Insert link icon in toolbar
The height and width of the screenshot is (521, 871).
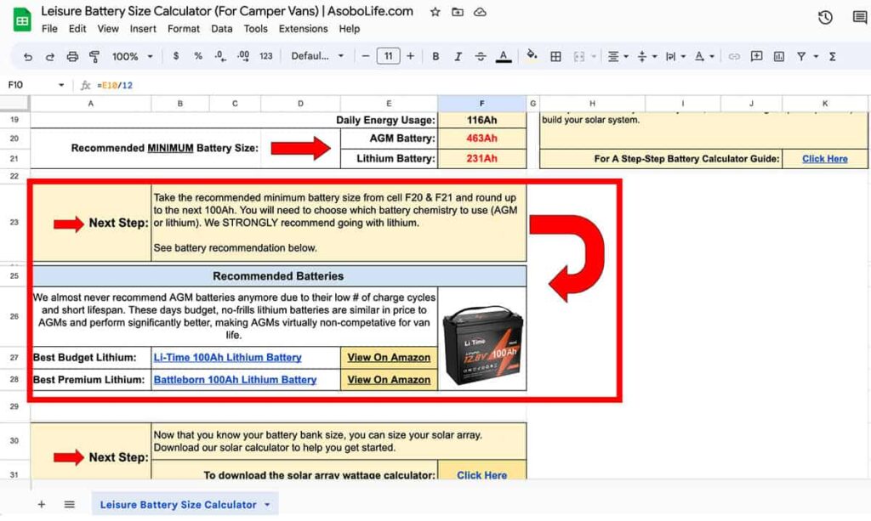[x=734, y=56]
